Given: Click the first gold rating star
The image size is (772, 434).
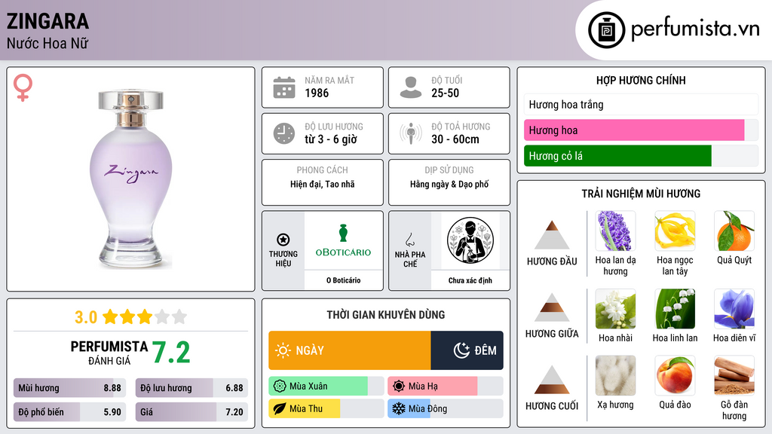Looking at the screenshot, I should click(x=110, y=316).
